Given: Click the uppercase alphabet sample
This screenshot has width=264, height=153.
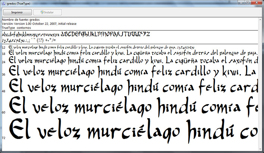Looking at the screenshot, I should point(105,34).
